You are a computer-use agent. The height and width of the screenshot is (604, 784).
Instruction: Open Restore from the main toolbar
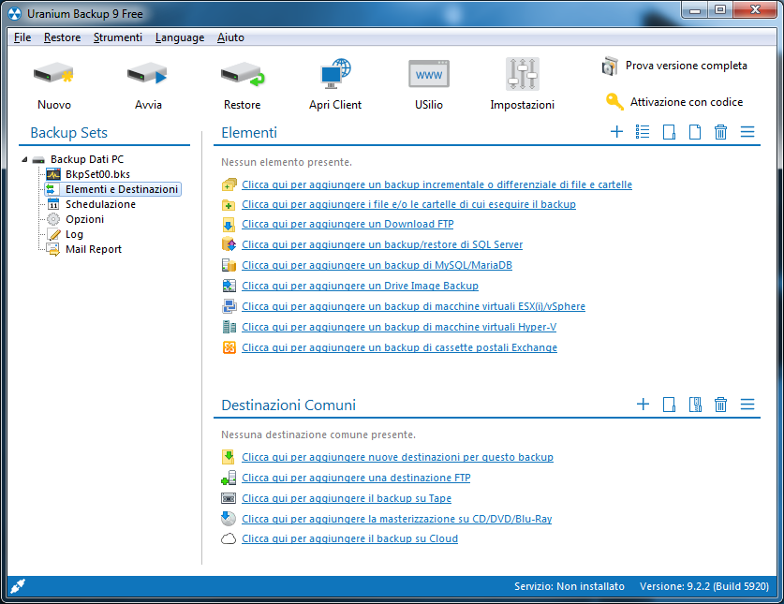click(243, 75)
